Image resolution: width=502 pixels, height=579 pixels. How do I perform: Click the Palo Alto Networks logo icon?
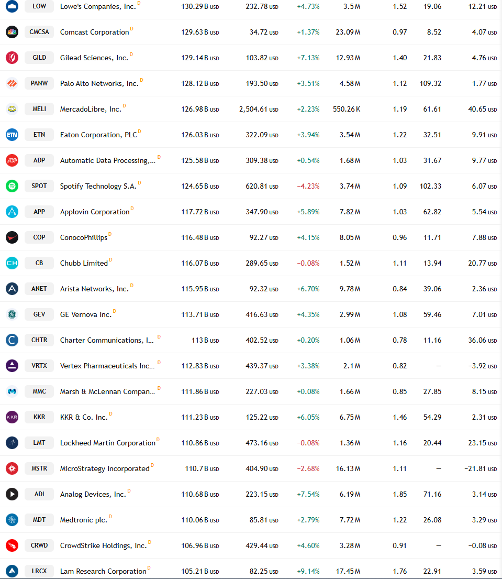pyautogui.click(x=12, y=83)
